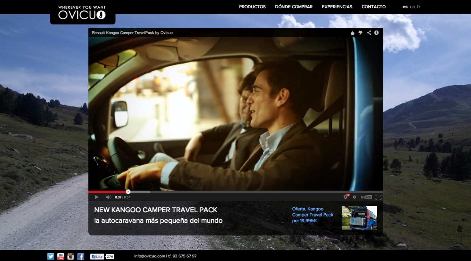Play the video with the play button
The image size is (471, 261).
click(x=97, y=197)
